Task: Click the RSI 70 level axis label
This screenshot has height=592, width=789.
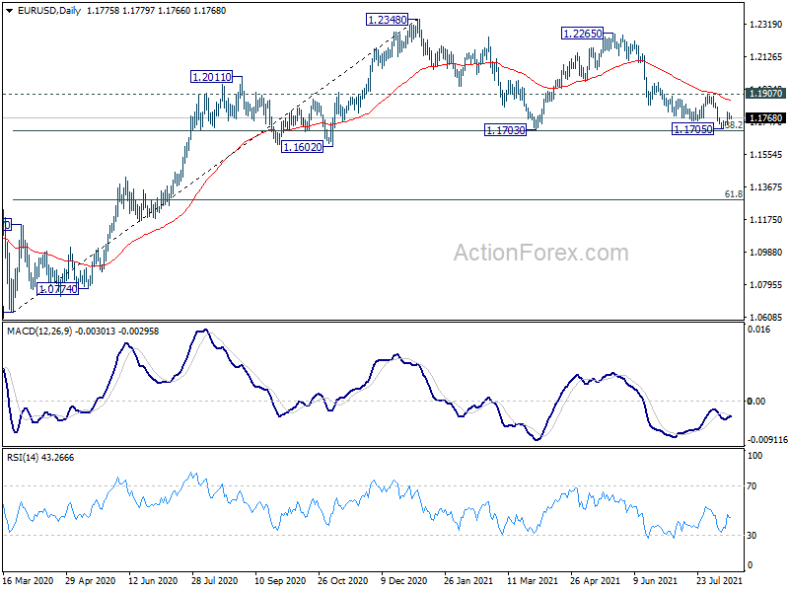Action: click(752, 486)
